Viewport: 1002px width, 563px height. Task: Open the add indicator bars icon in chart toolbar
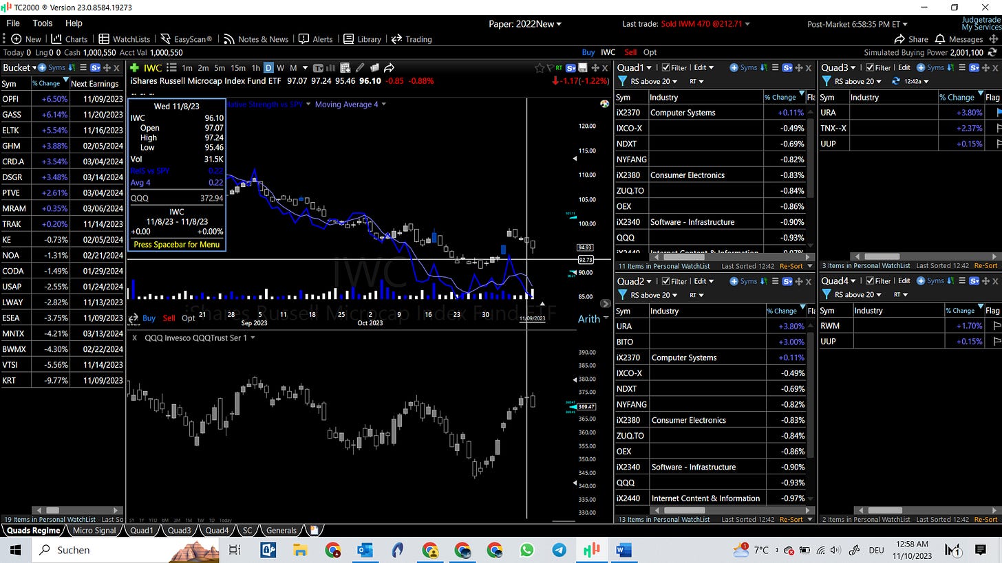coord(331,67)
